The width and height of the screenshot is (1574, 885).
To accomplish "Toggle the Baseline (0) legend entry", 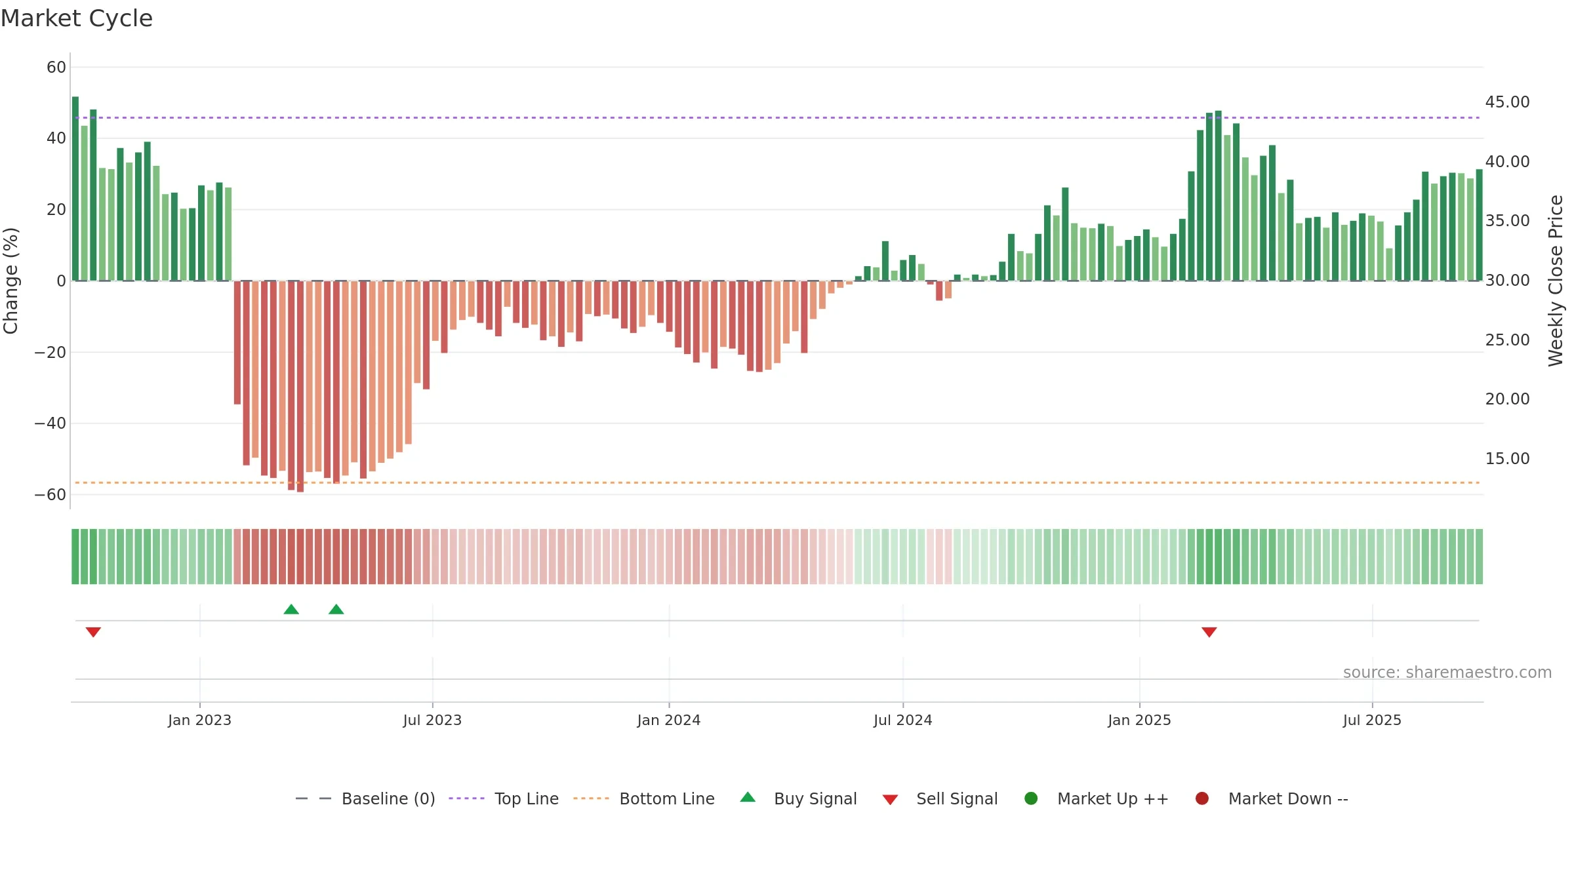I will click(x=365, y=798).
